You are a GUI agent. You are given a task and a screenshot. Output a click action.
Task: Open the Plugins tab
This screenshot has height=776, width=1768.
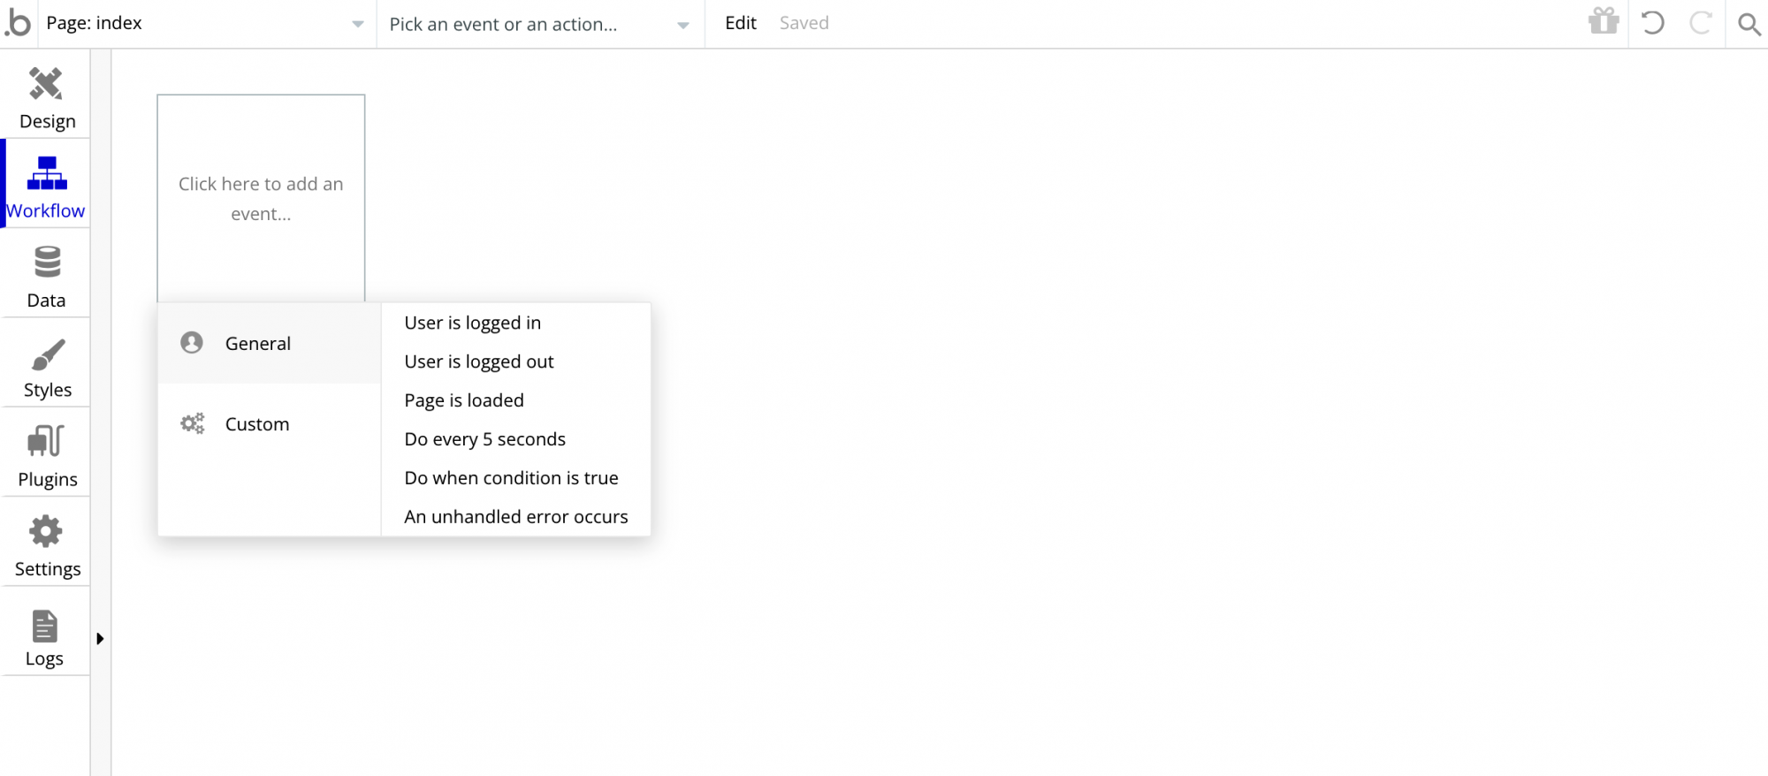pyautogui.click(x=47, y=456)
